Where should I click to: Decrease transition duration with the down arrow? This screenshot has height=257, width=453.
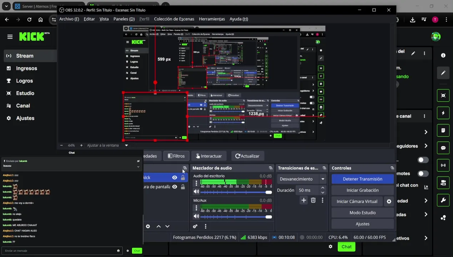[x=323, y=193]
